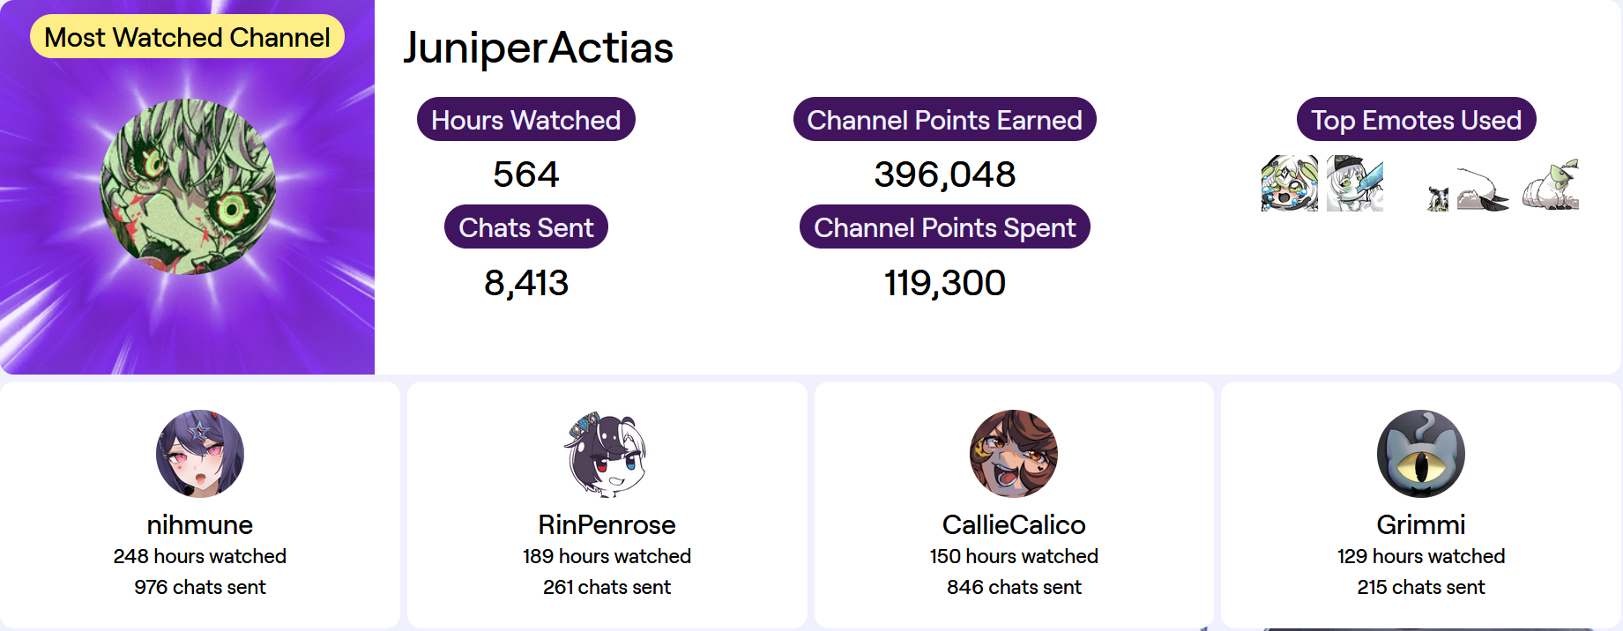Viewport: 1623px width, 631px height.
Task: Click the small third emote icon
Action: [1438, 198]
